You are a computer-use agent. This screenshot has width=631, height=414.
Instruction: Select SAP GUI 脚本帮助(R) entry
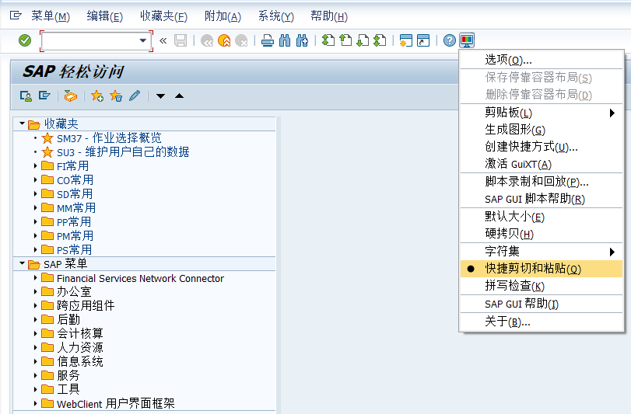[542, 199]
